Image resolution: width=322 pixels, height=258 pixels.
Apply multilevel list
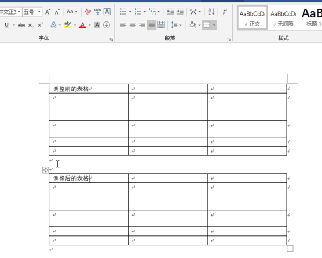point(152,12)
